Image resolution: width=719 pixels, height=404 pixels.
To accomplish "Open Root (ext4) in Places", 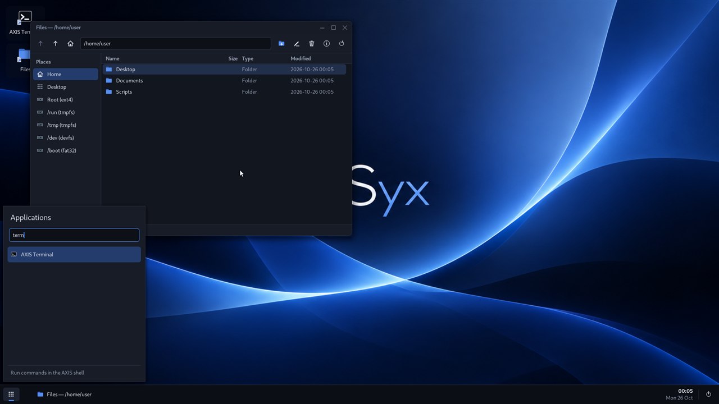I will click(66, 100).
